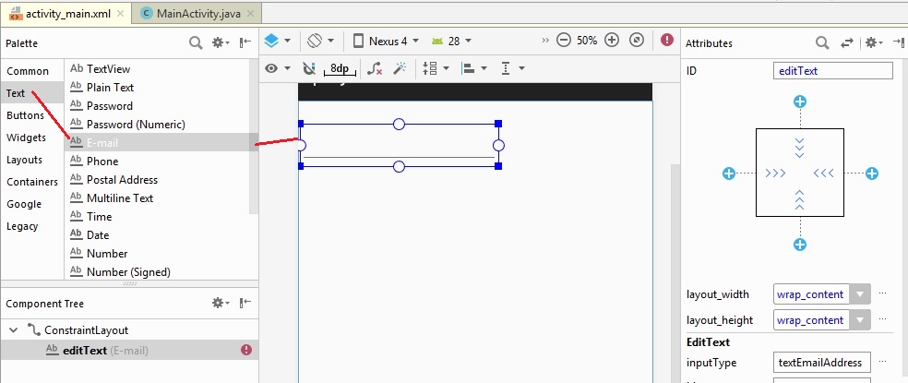Add constraint with top plus button
The image size is (908, 383).
pos(800,102)
